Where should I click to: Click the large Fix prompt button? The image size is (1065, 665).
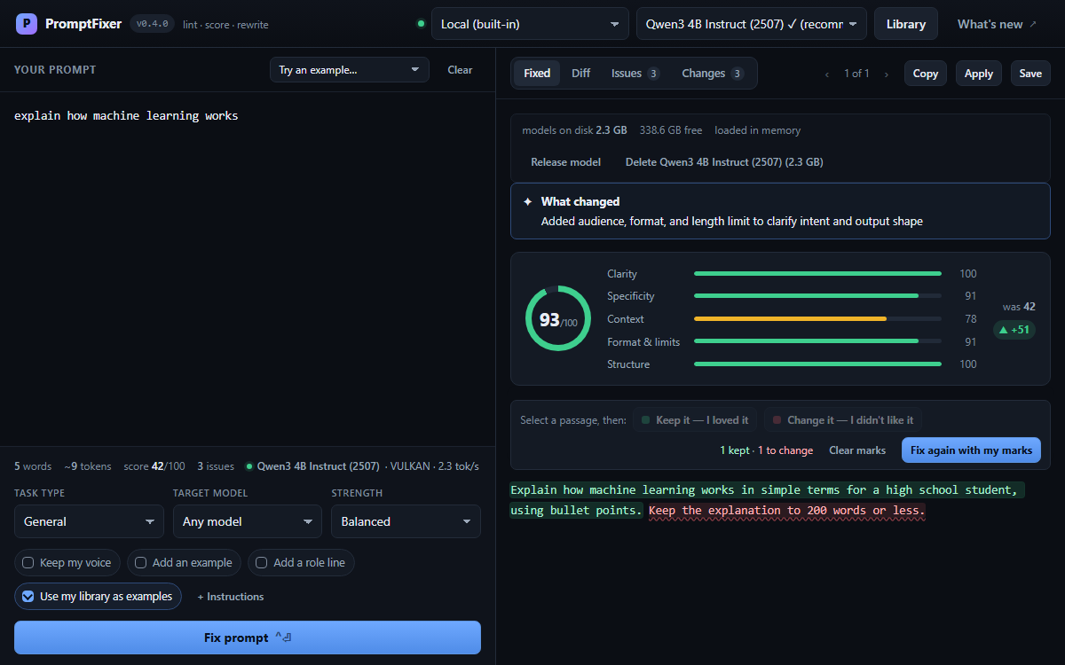(x=248, y=638)
